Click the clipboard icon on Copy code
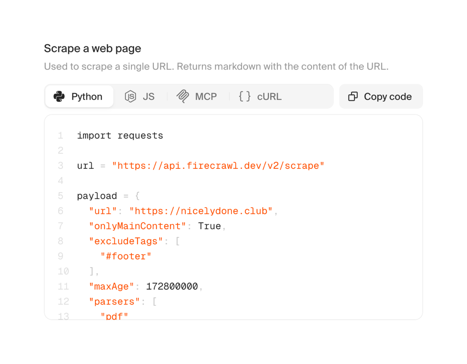Screen dimensions: 467x364 pyautogui.click(x=353, y=96)
